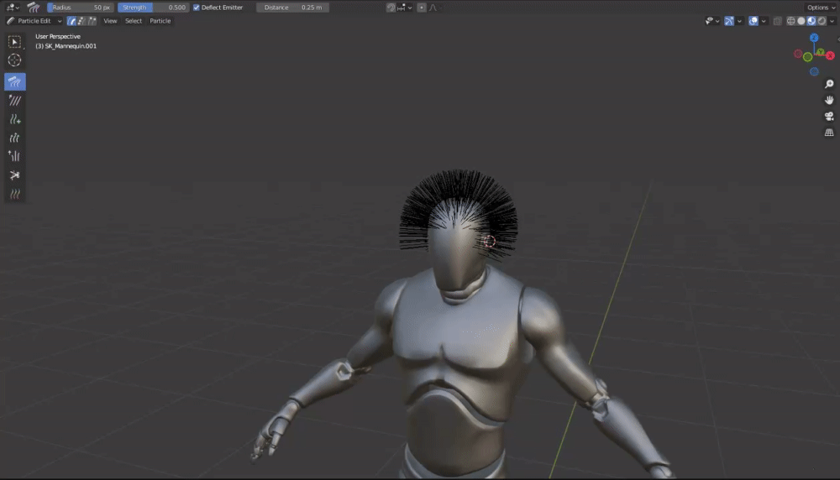
Task: Toggle the camera view icon
Action: tap(829, 116)
